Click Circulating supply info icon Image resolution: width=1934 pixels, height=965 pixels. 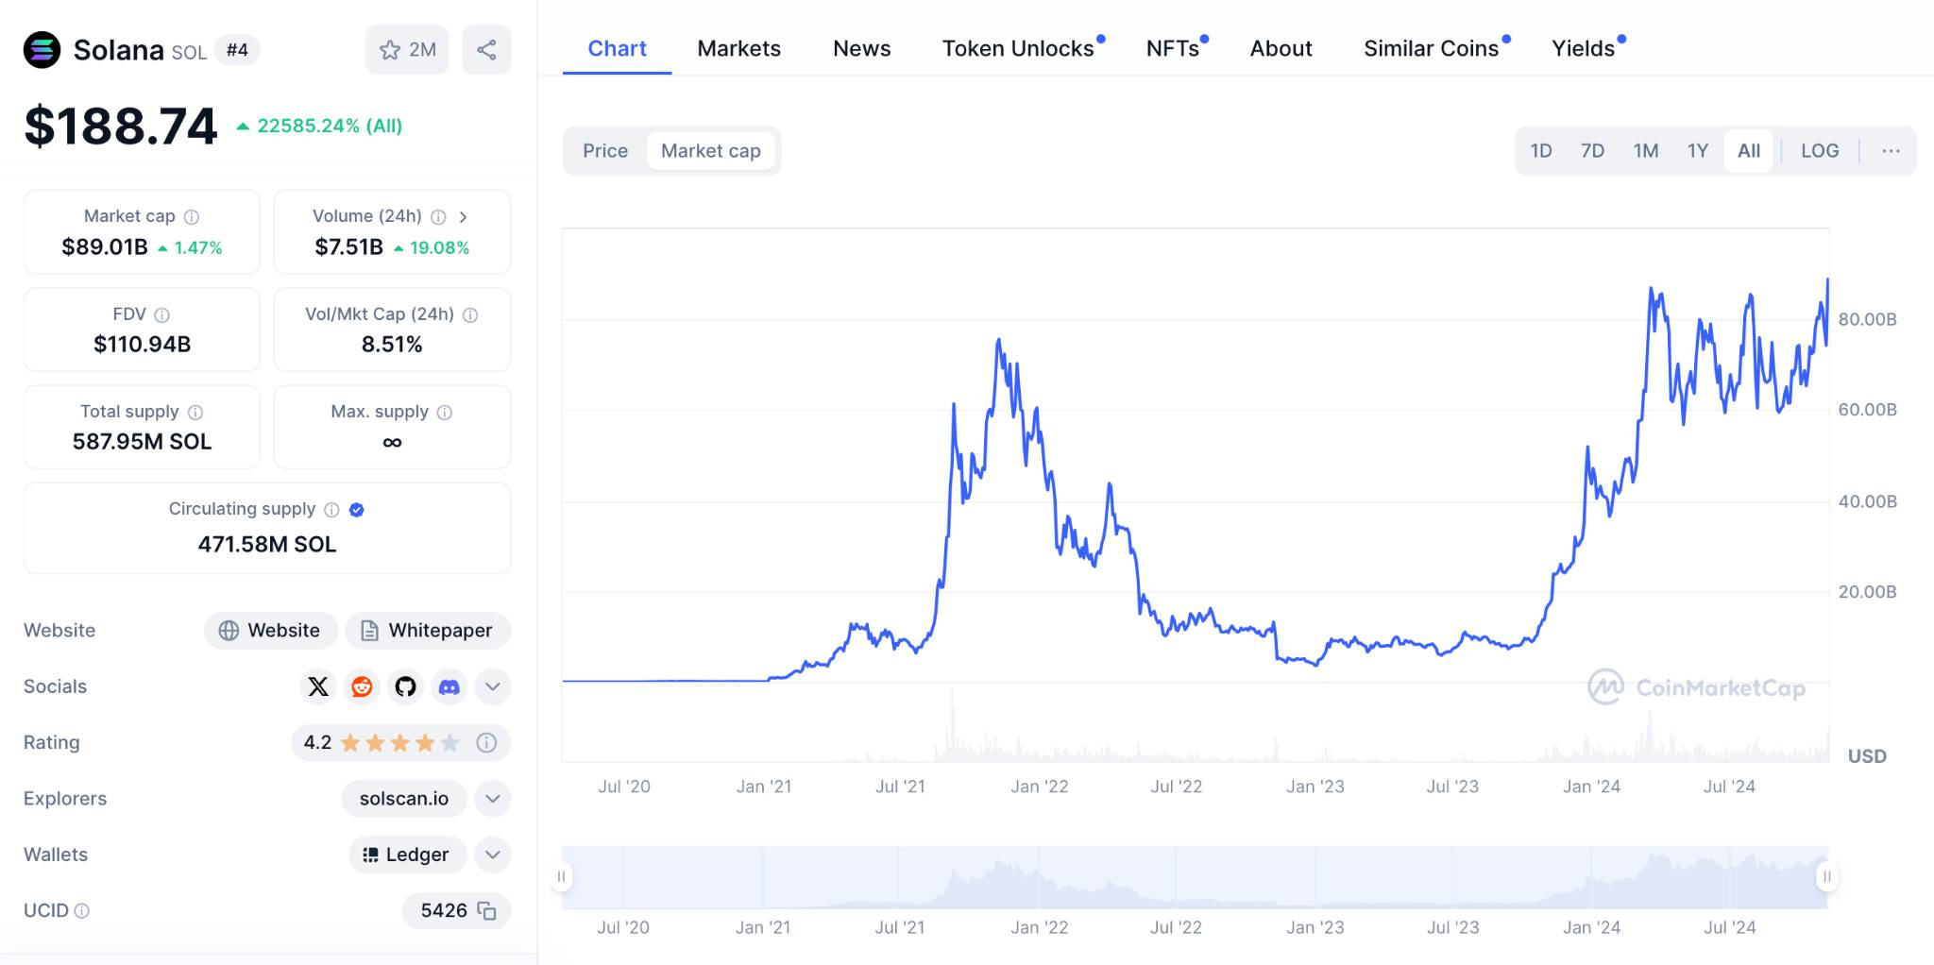331,510
